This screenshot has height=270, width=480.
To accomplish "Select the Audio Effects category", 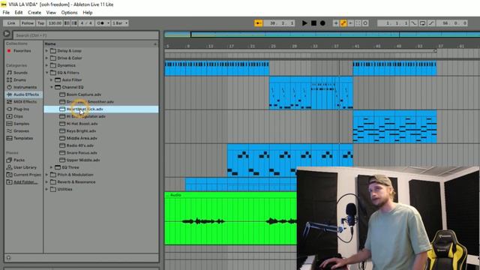I will pyautogui.click(x=26, y=94).
